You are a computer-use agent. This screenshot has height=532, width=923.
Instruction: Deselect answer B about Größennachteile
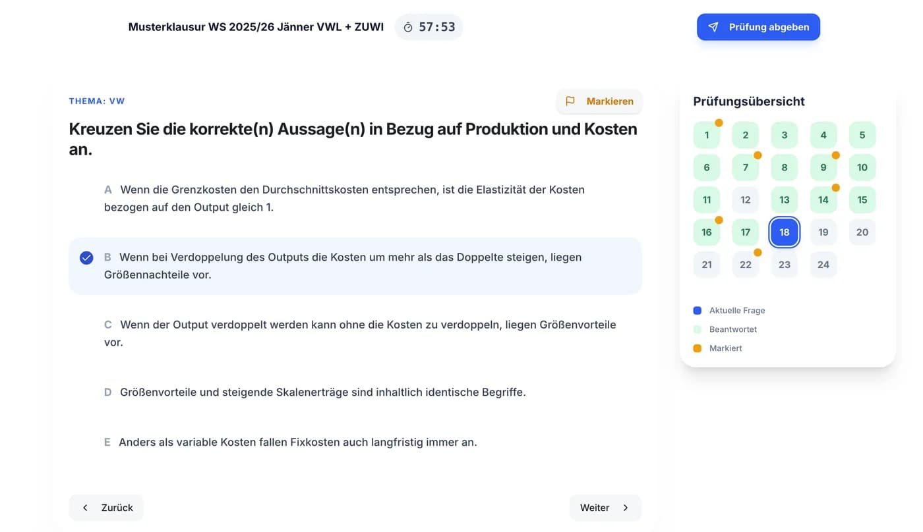[x=355, y=266]
